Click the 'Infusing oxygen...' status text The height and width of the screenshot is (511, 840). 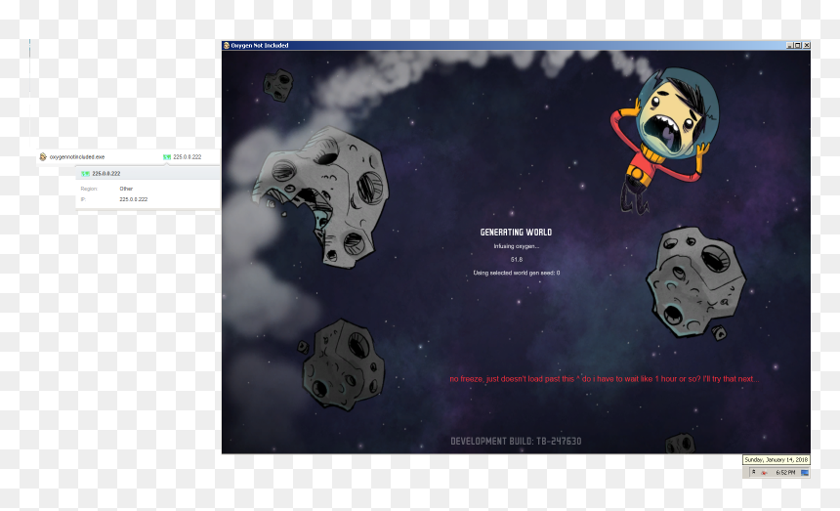pos(517,246)
